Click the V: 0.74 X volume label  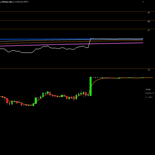(x=150, y=93)
